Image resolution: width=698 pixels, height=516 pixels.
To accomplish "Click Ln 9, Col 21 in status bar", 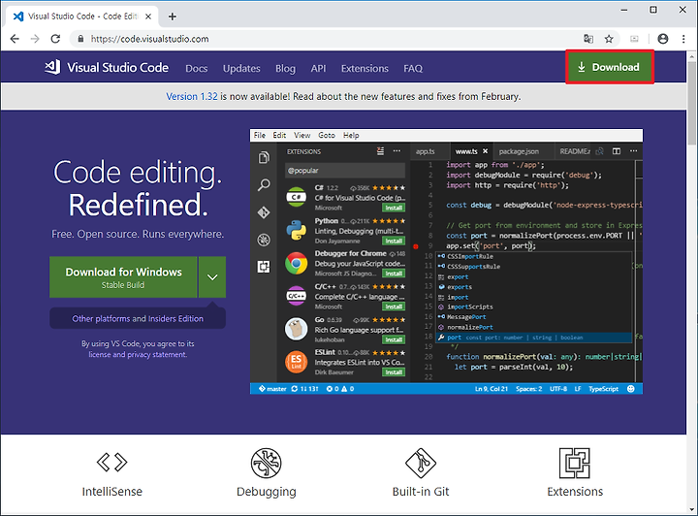I will tap(492, 389).
